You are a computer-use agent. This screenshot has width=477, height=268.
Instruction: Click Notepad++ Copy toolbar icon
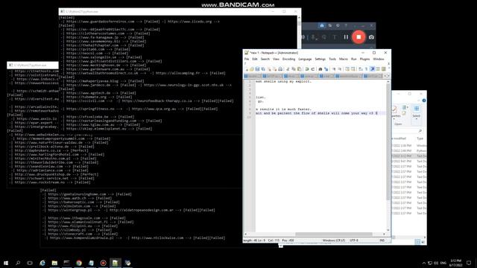click(293, 69)
